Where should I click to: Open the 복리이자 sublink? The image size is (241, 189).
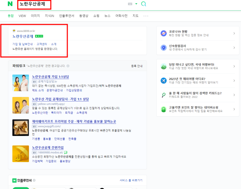[56, 113]
